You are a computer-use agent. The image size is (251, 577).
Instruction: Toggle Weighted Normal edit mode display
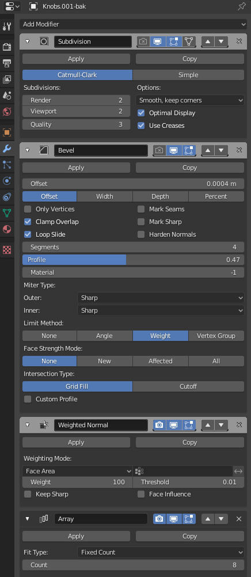[x=189, y=424]
